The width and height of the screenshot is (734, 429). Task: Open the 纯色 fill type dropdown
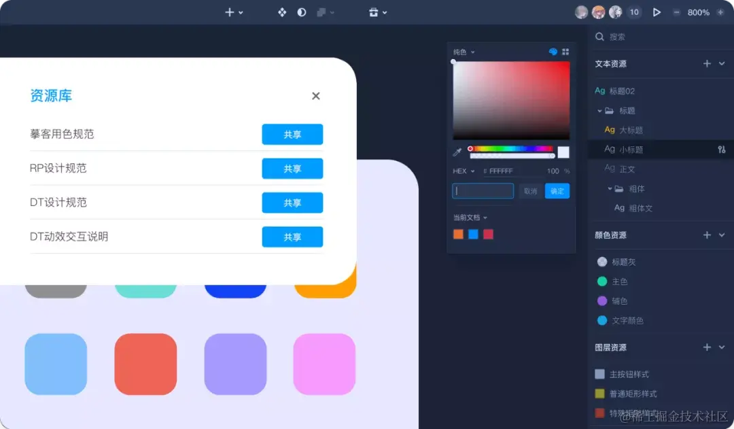tap(464, 52)
